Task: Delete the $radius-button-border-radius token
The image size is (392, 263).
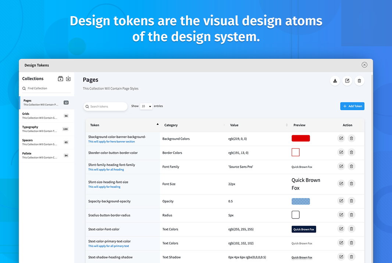Action: [351, 215]
